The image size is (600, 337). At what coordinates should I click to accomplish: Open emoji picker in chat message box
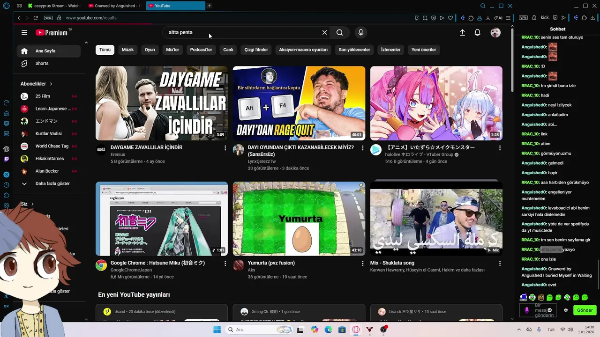click(x=549, y=310)
